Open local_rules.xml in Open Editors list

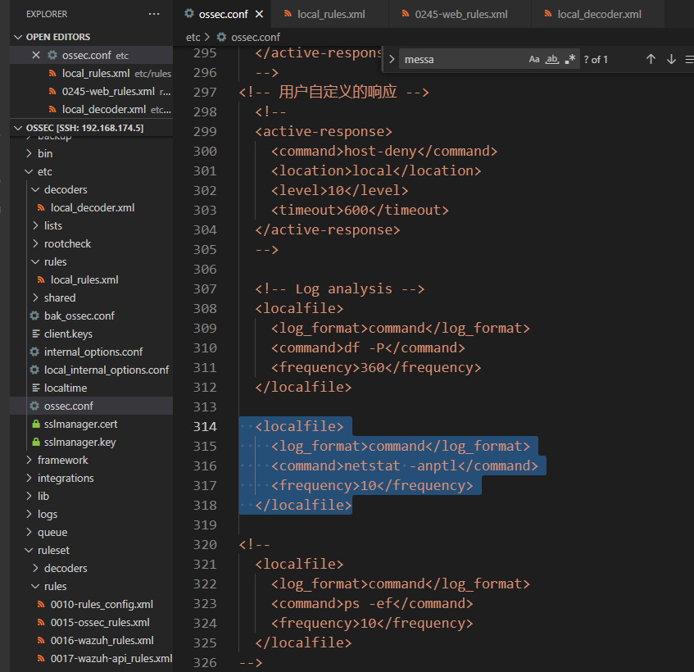coord(91,74)
